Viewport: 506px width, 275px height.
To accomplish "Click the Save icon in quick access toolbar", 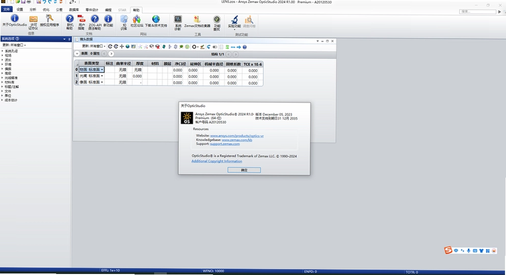I will (23, 2).
